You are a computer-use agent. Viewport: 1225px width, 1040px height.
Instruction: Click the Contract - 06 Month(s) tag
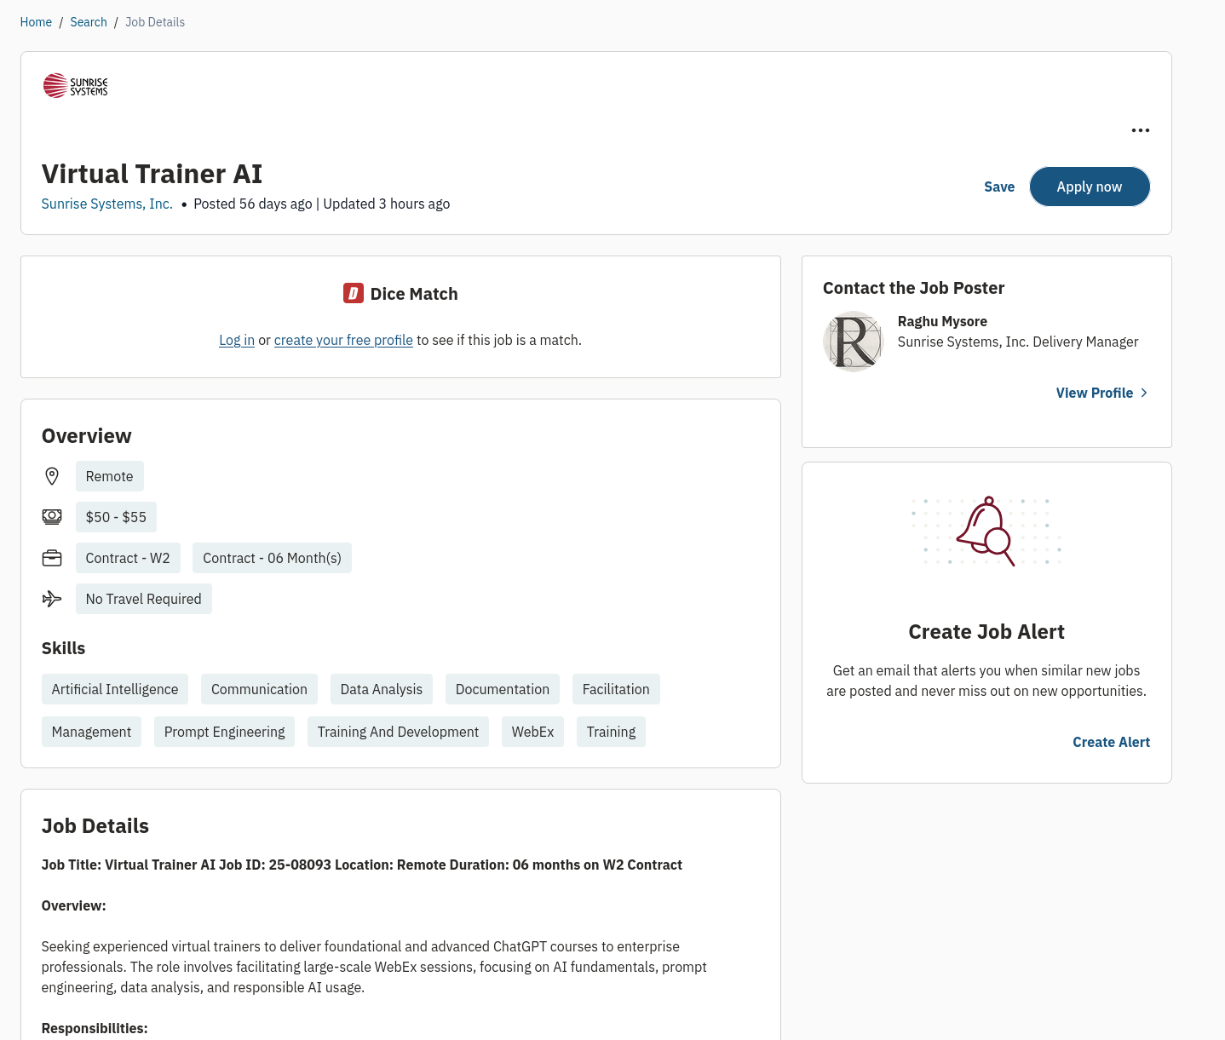(272, 558)
